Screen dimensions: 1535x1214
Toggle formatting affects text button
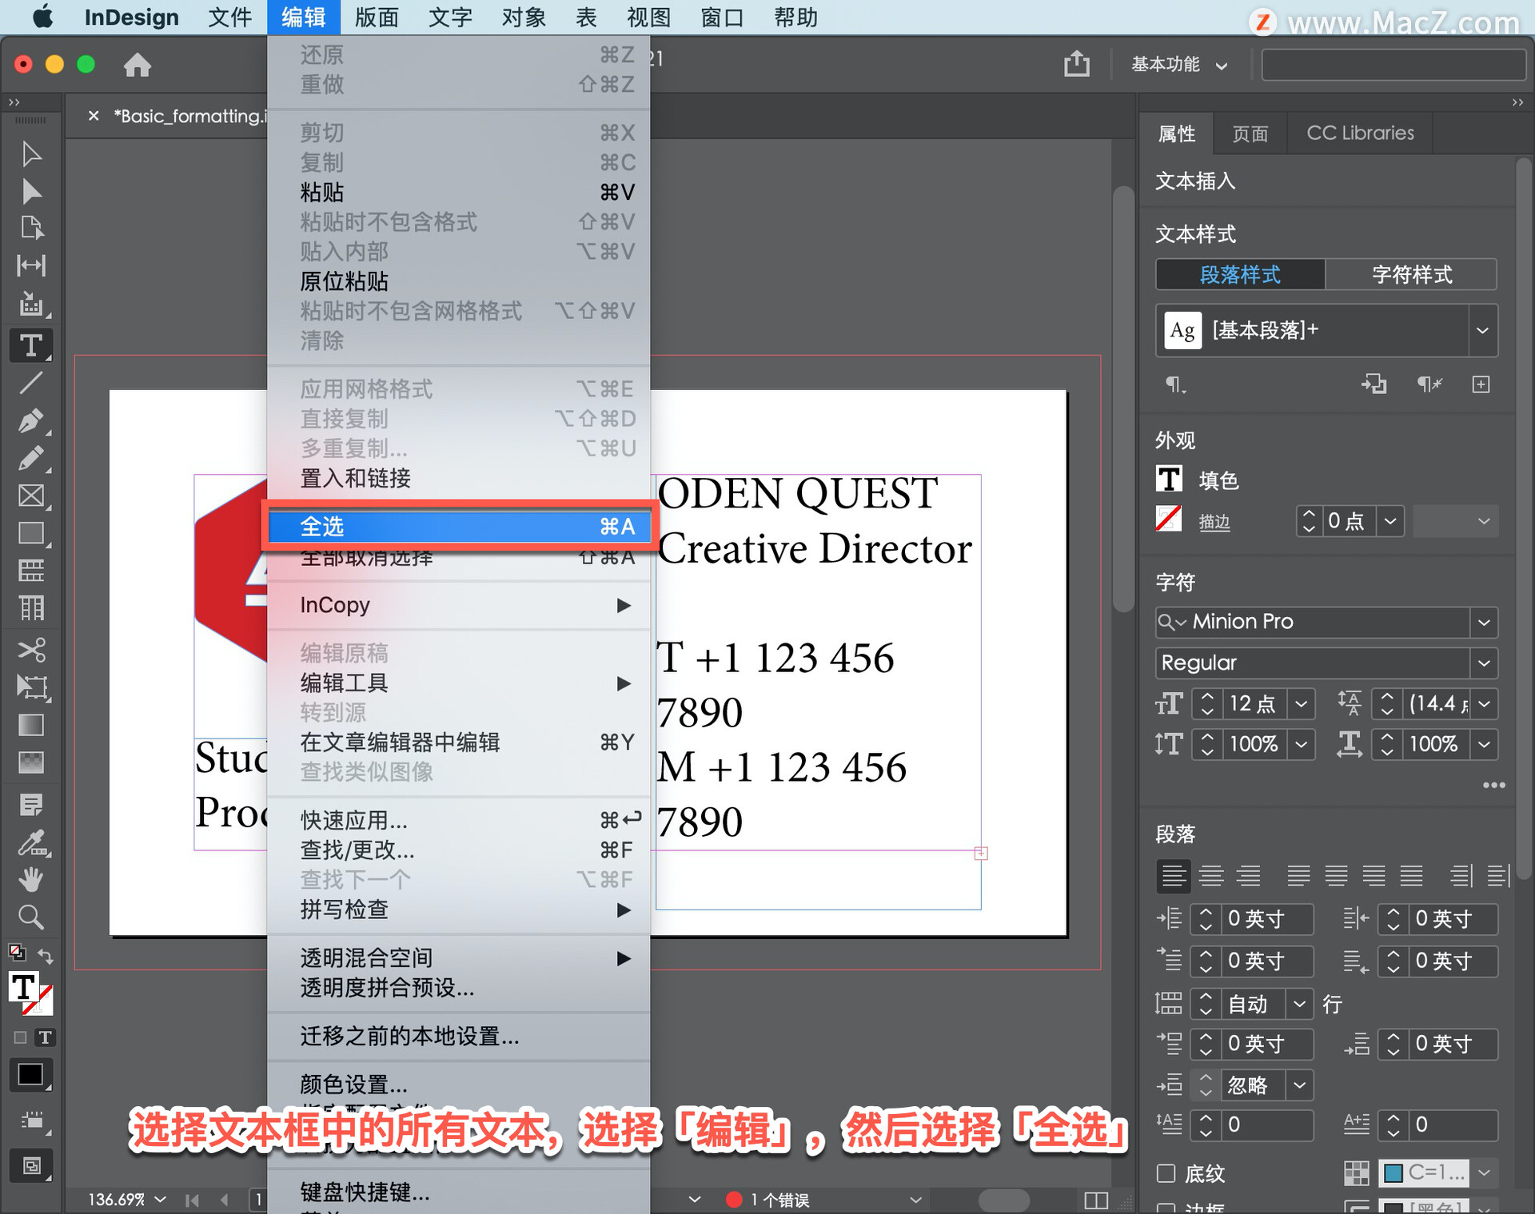pyautogui.click(x=46, y=1037)
